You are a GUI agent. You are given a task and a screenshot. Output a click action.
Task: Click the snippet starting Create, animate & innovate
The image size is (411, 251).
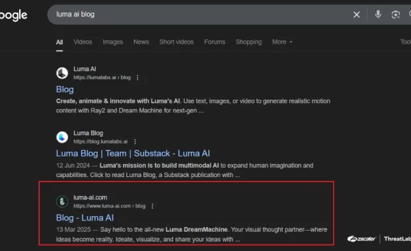(193, 106)
